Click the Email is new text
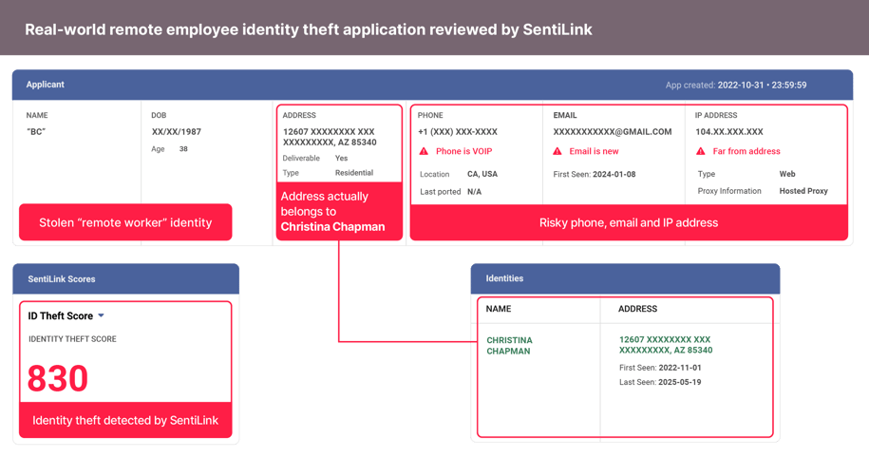 tap(594, 151)
